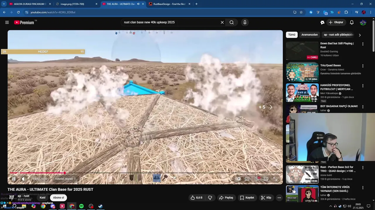This screenshot has width=375, height=210.
Task: Open YouTube notifications bell
Action: (x=352, y=22)
